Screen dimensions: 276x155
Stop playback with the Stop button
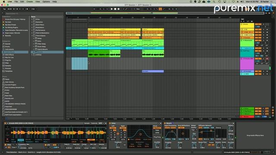coord(115,9)
